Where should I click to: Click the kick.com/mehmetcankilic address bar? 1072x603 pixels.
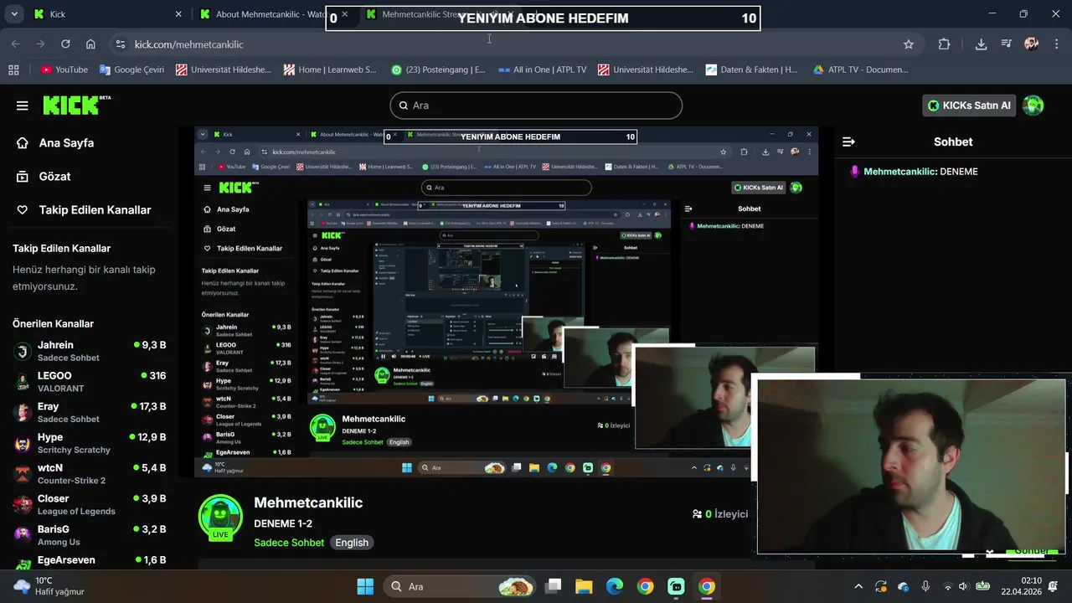tap(511, 44)
